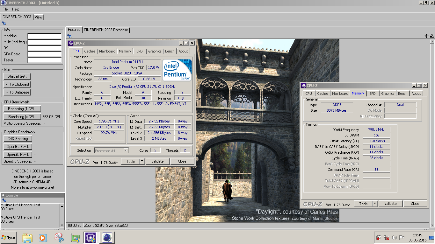Screen dimensions: 435x244
Task: Click the pin icon in the Console panel
Action: click(4, 200)
